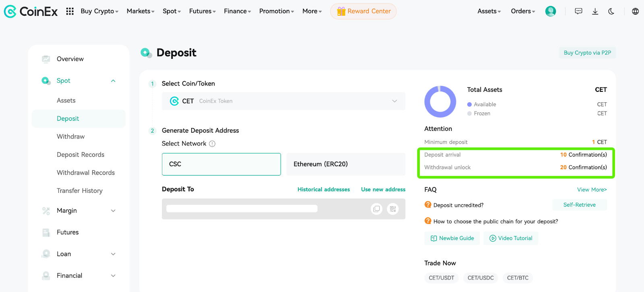Open the messages chat icon
The width and height of the screenshot is (644, 292).
tap(578, 11)
